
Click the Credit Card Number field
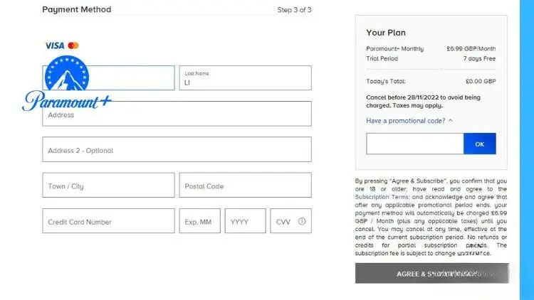coord(108,221)
